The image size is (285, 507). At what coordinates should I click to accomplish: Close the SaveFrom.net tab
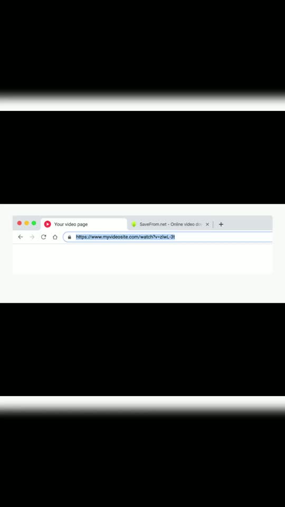207,224
